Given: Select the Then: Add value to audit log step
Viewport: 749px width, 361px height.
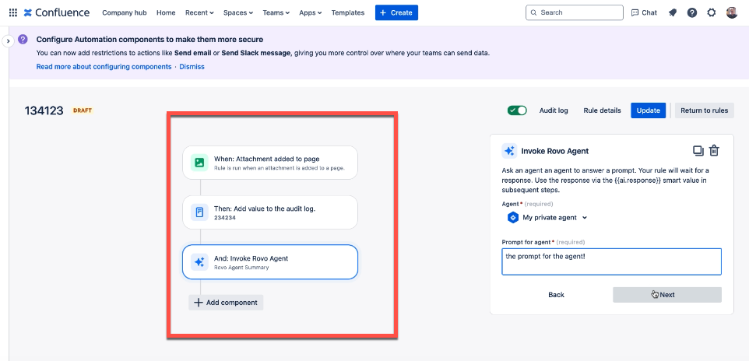Looking at the screenshot, I should 270,212.
